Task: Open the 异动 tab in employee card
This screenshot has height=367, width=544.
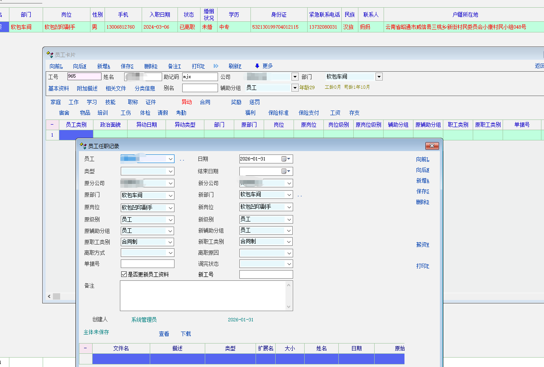Action: pyautogui.click(x=187, y=102)
